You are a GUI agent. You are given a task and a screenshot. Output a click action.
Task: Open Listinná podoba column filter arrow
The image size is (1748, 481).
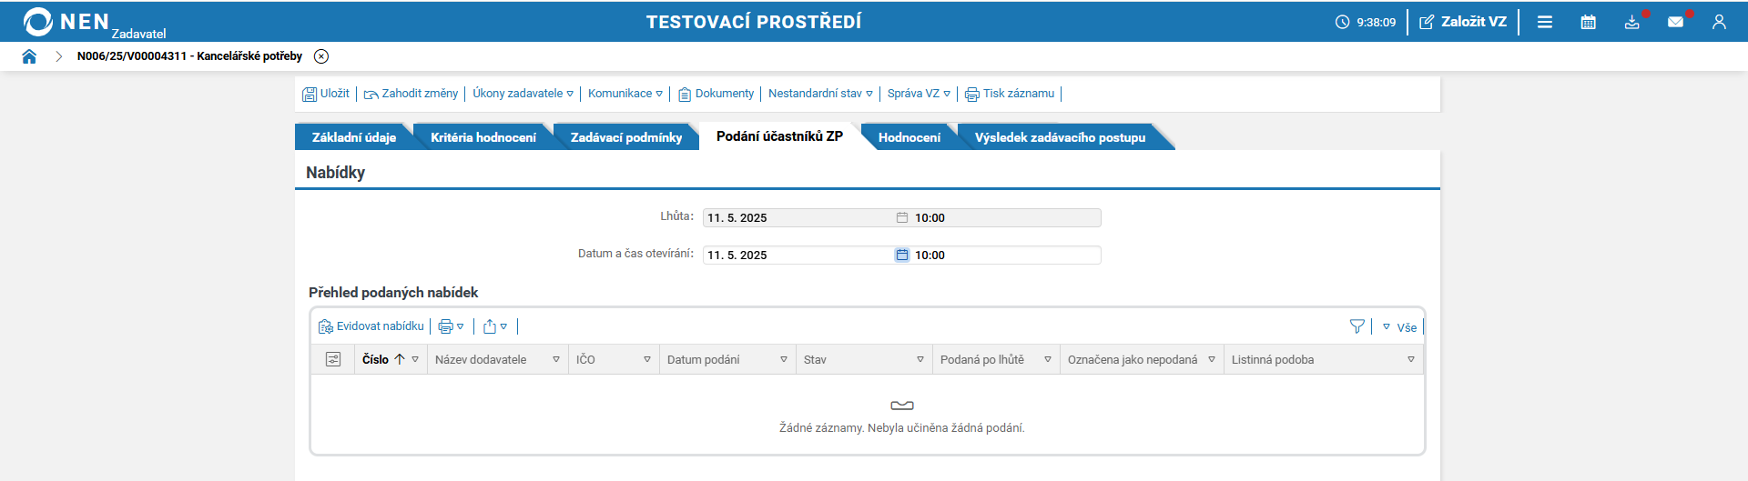coord(1411,360)
